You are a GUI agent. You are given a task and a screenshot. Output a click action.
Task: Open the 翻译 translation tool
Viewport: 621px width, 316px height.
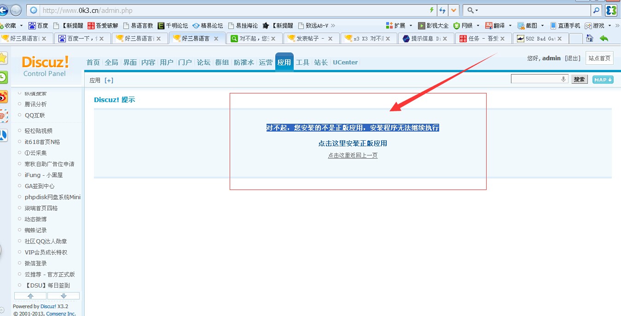point(498,25)
